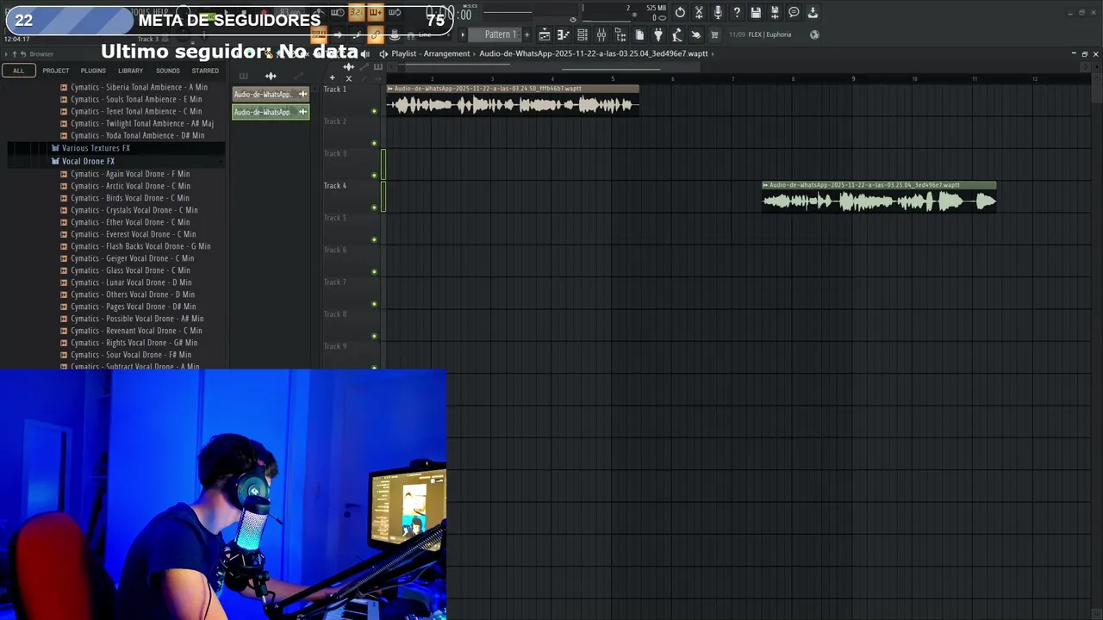Click the globe online news icon
The image size is (1103, 620).
click(x=814, y=34)
